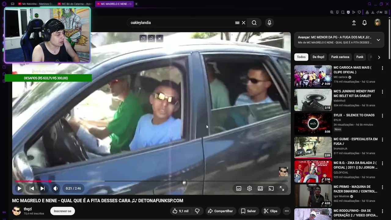391x220 pixels.
Task: Open the browser AI assistant
Action: pos(380,12)
